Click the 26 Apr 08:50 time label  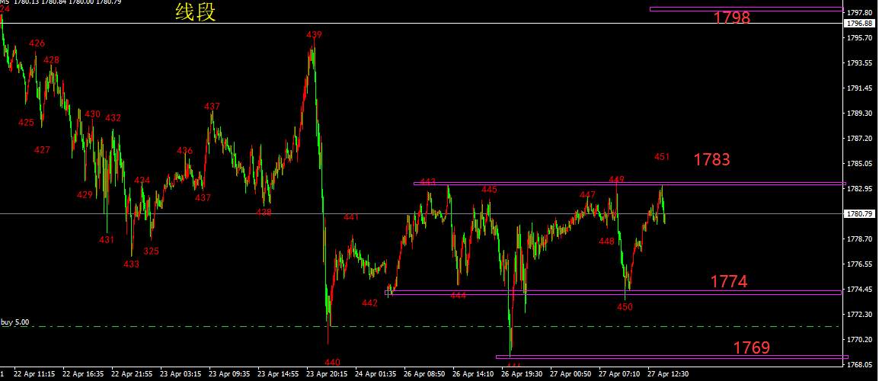click(x=425, y=373)
